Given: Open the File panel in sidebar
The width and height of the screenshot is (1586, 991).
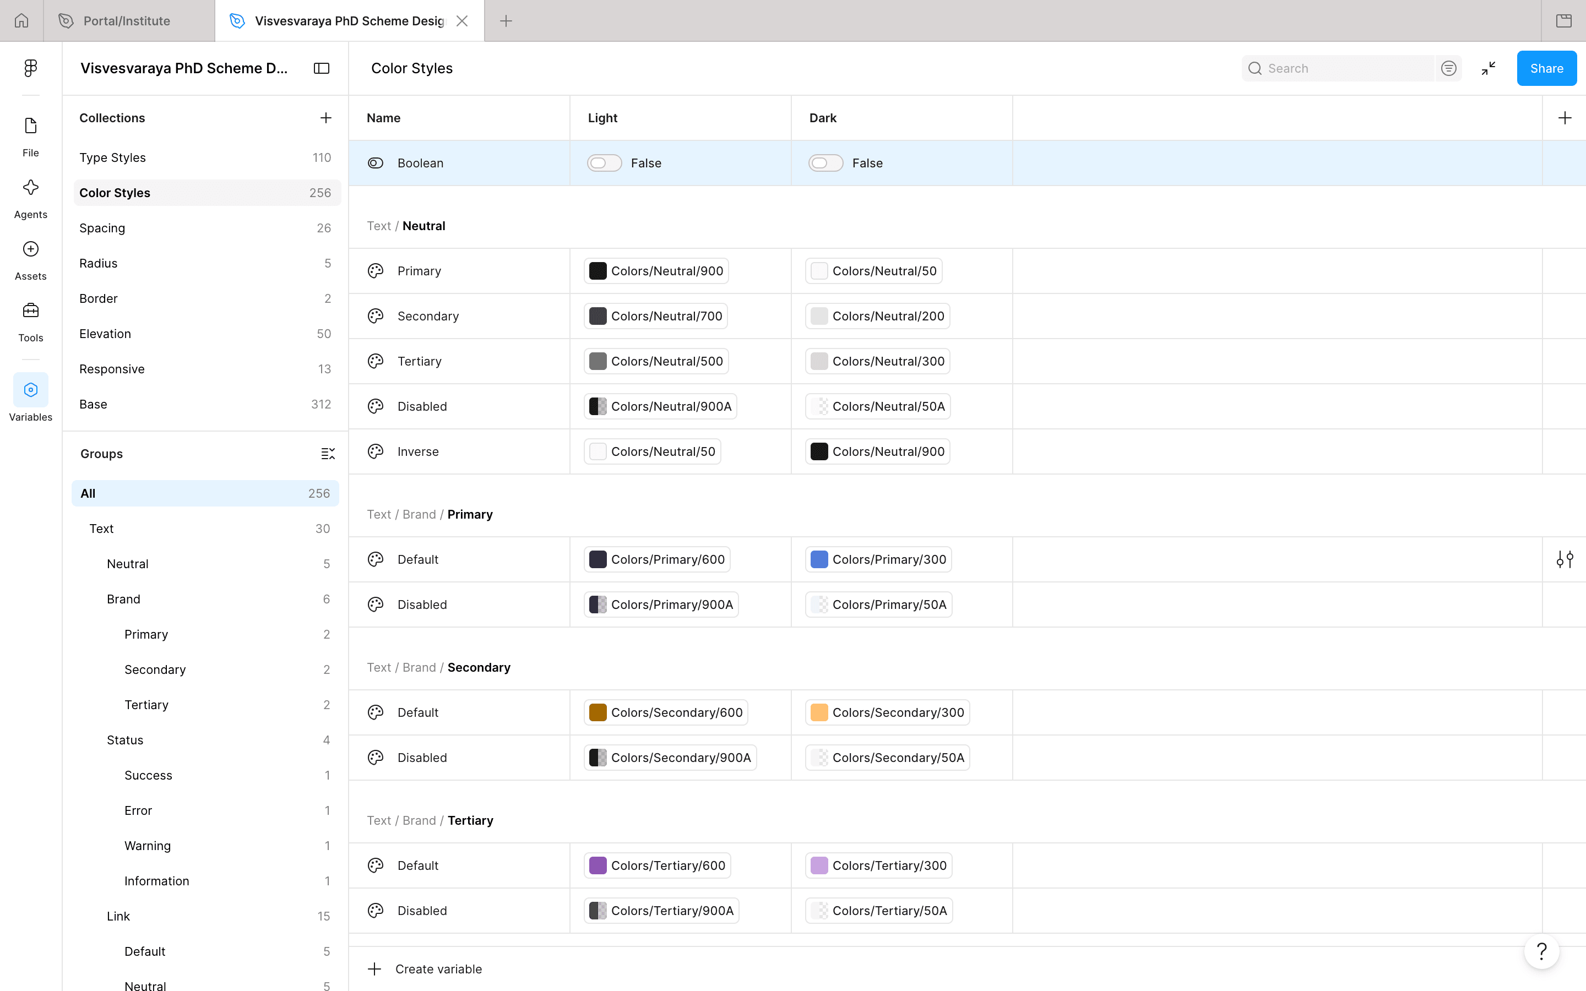Looking at the screenshot, I should click(x=30, y=137).
